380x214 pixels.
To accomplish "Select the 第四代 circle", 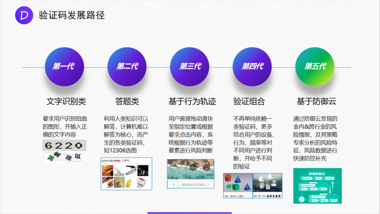I will point(252,66).
